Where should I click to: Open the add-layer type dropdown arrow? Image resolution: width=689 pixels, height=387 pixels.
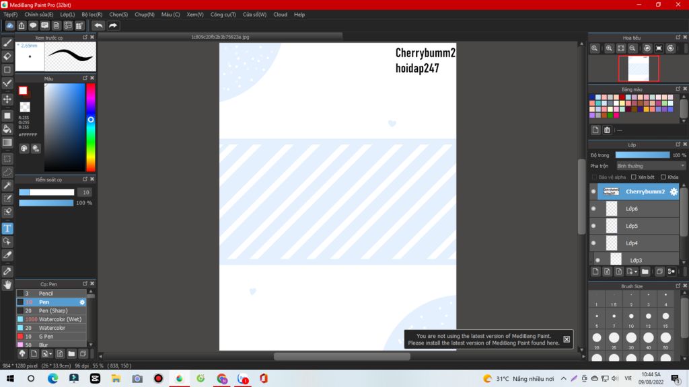pos(635,271)
